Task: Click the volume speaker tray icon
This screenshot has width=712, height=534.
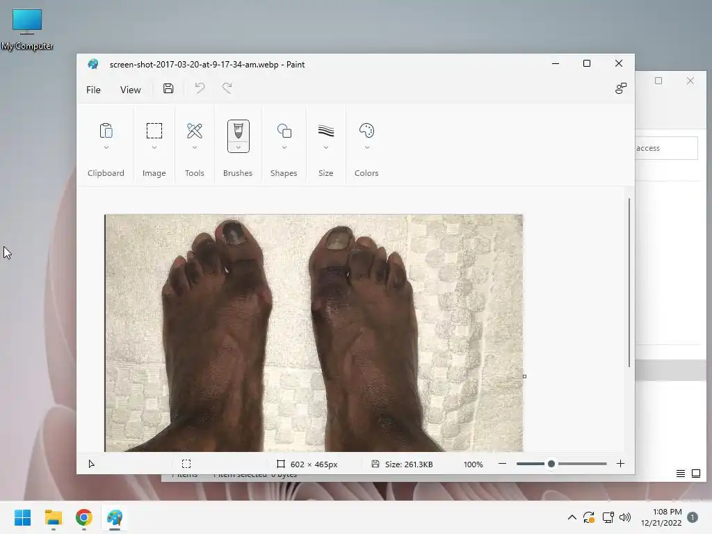Action: tap(625, 517)
